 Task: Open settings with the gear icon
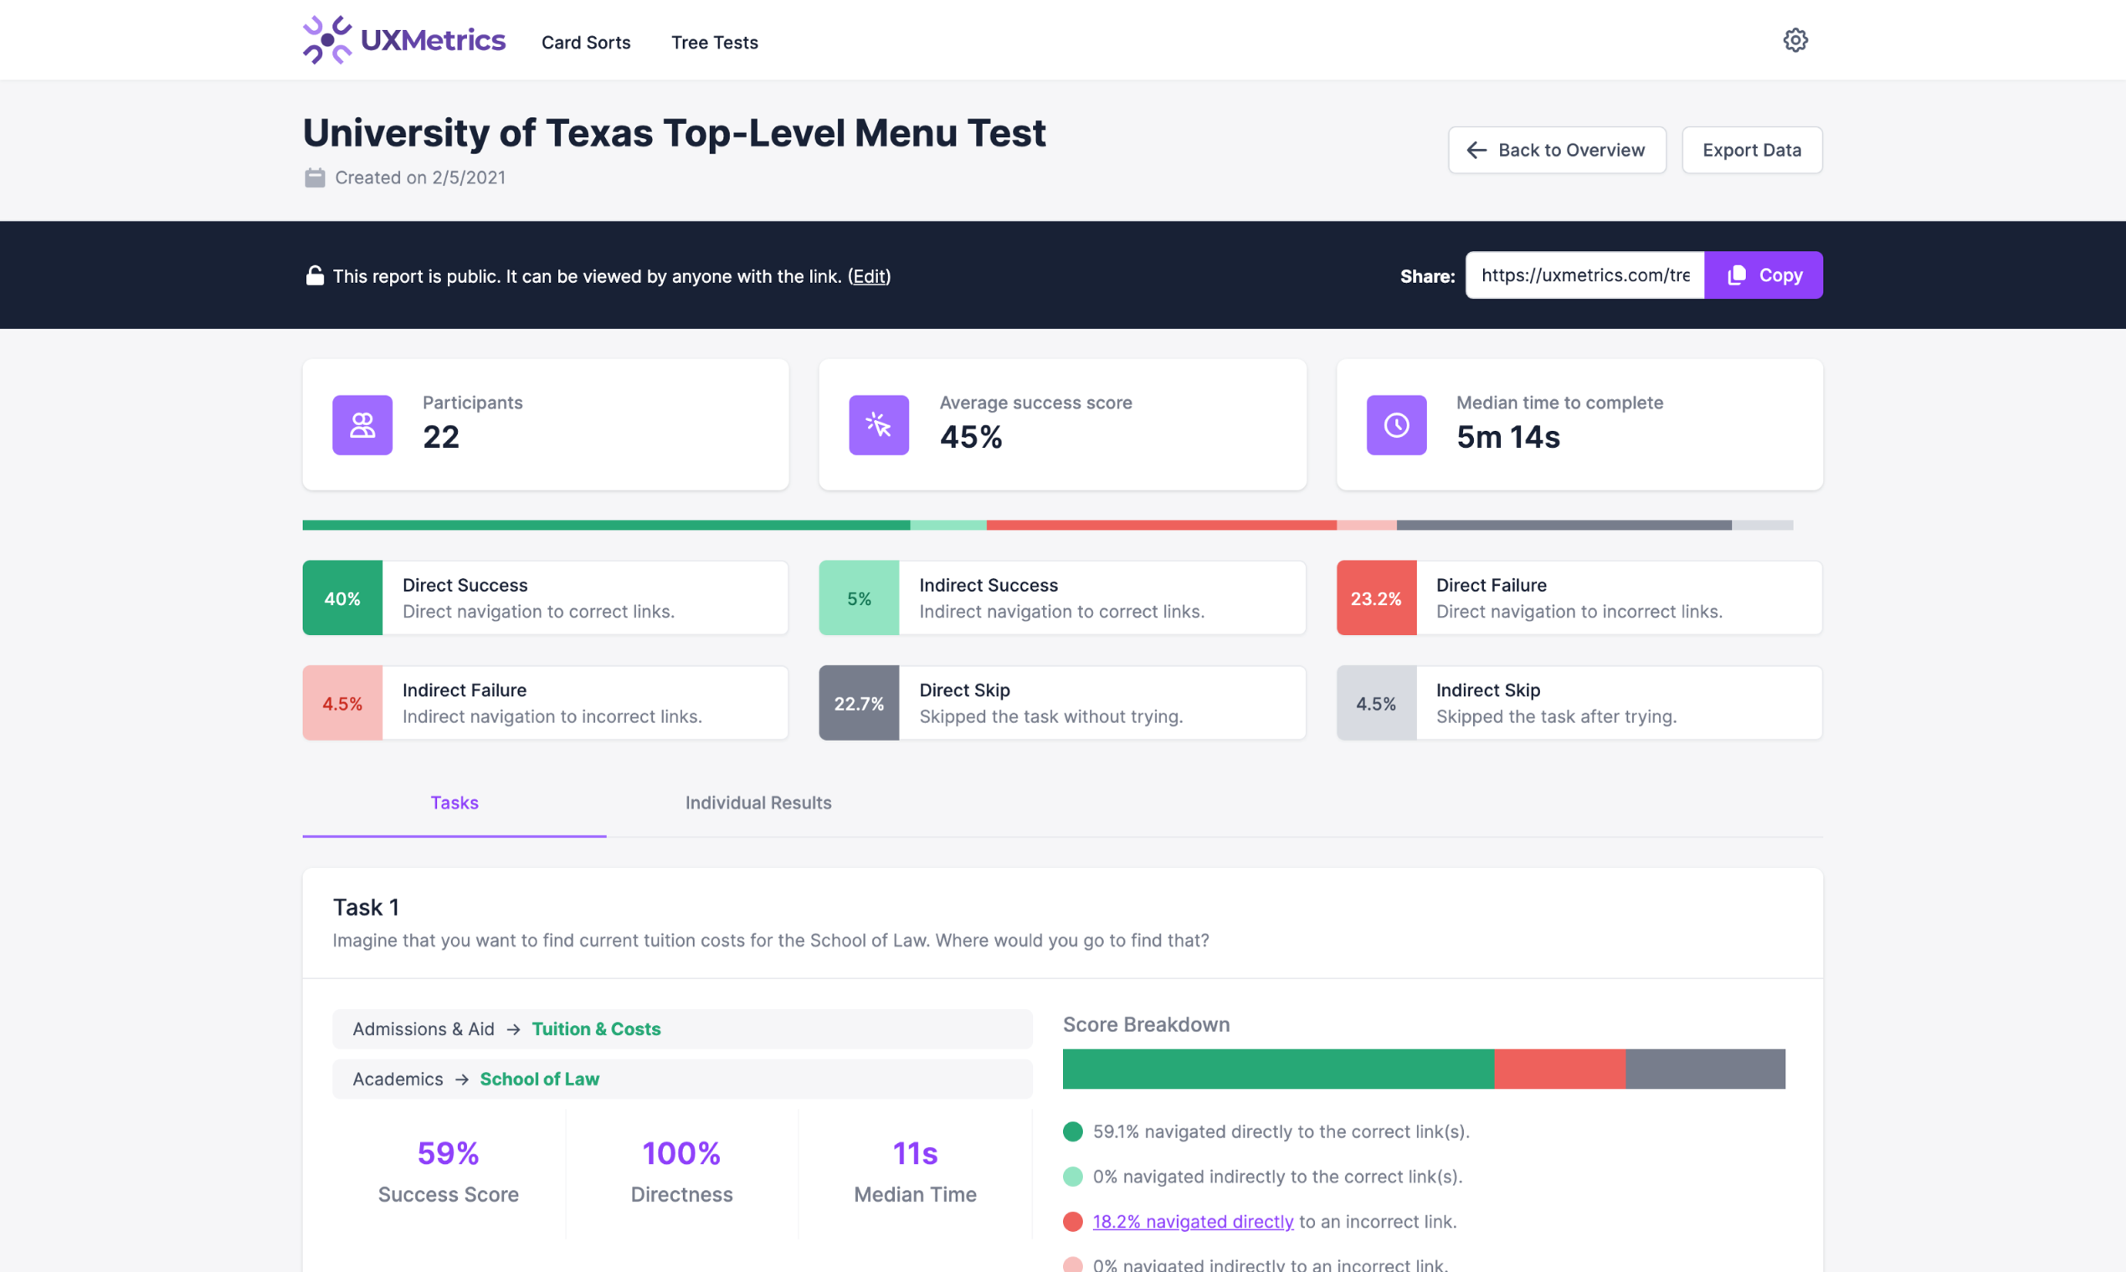[x=1795, y=39]
